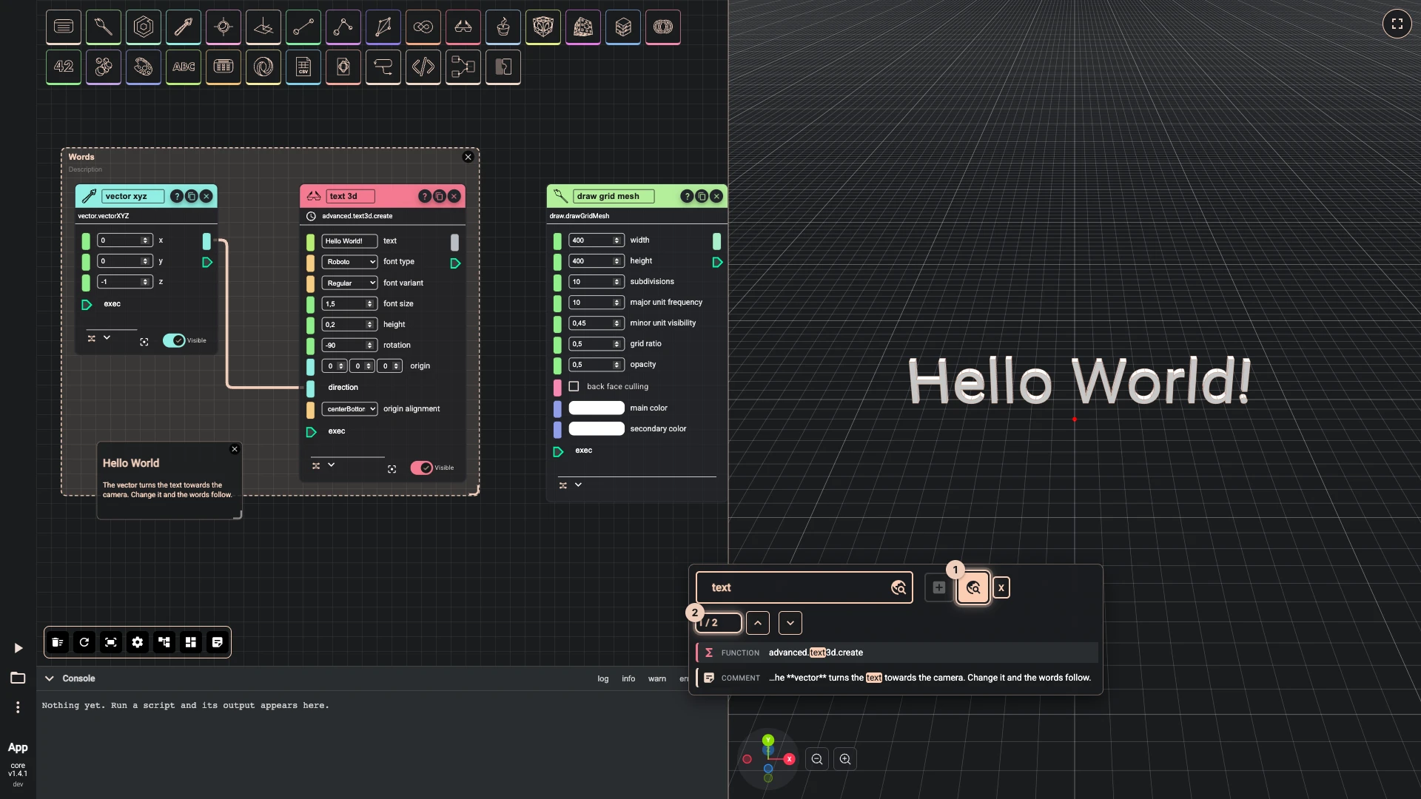Click the refresh icon in bottom toolbar
The height and width of the screenshot is (799, 1421).
pyautogui.click(x=84, y=642)
